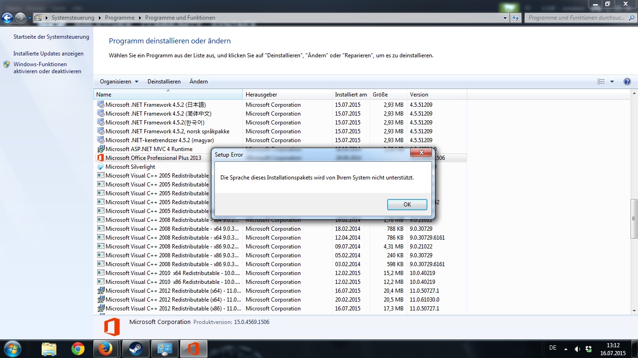Click the scrollbar up arrow
This screenshot has height=358, width=638.
tap(634, 94)
